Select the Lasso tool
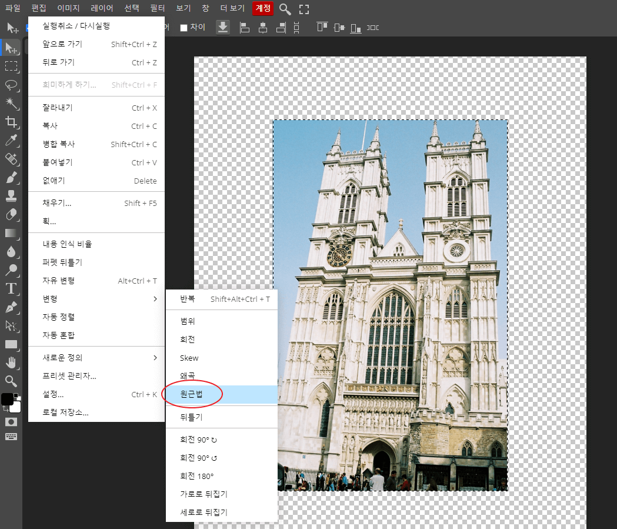617x529 pixels. [x=11, y=85]
